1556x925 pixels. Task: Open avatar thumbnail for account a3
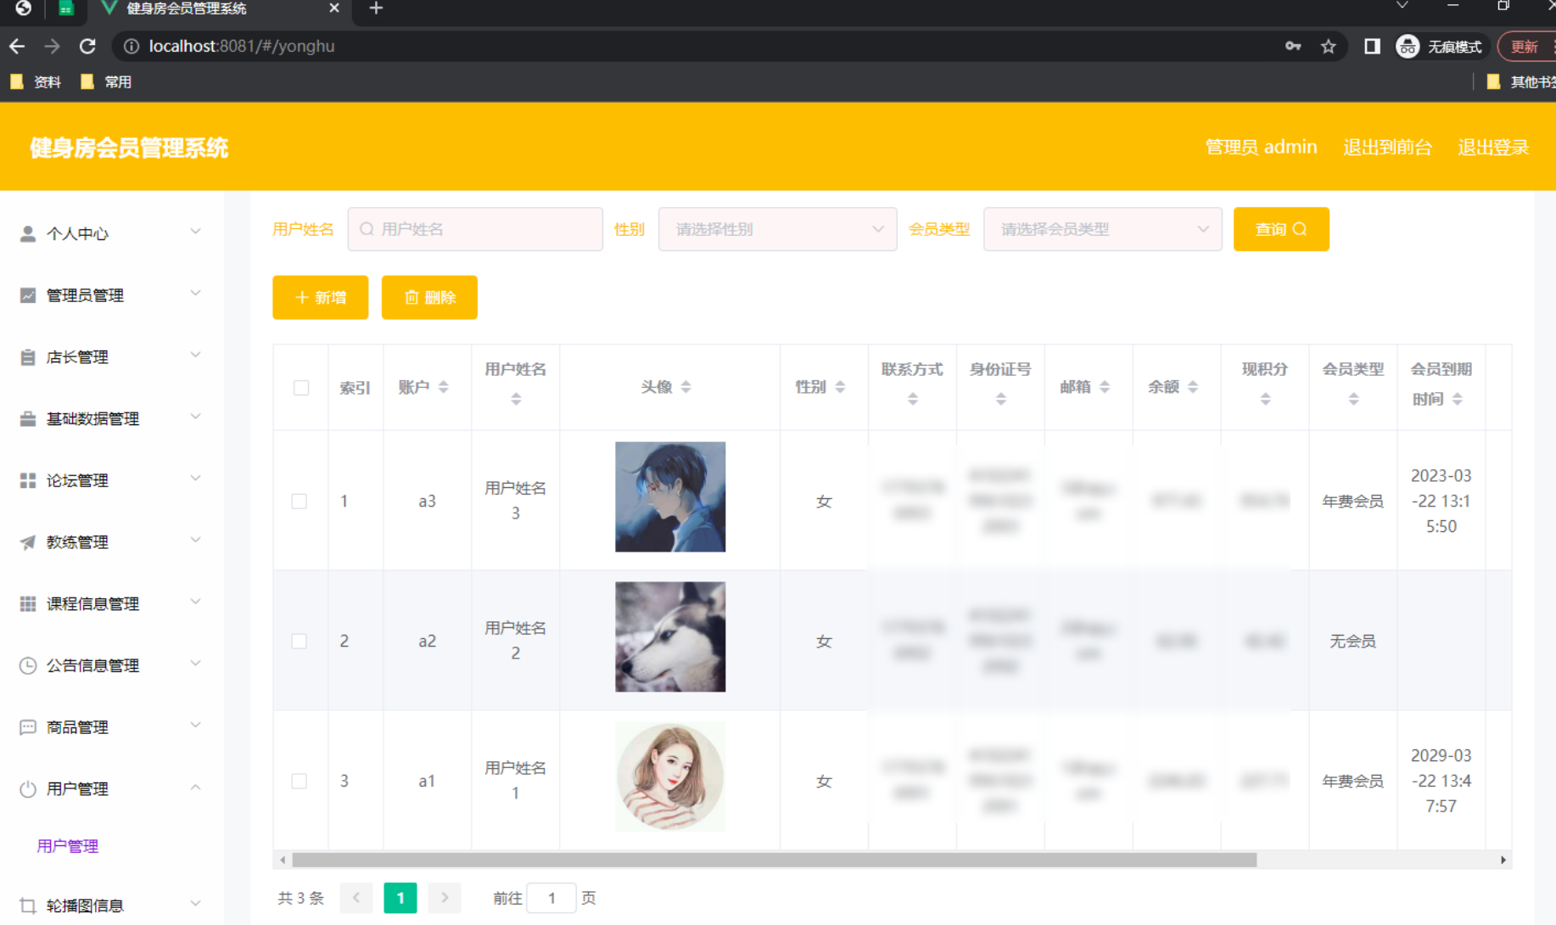[x=670, y=496]
